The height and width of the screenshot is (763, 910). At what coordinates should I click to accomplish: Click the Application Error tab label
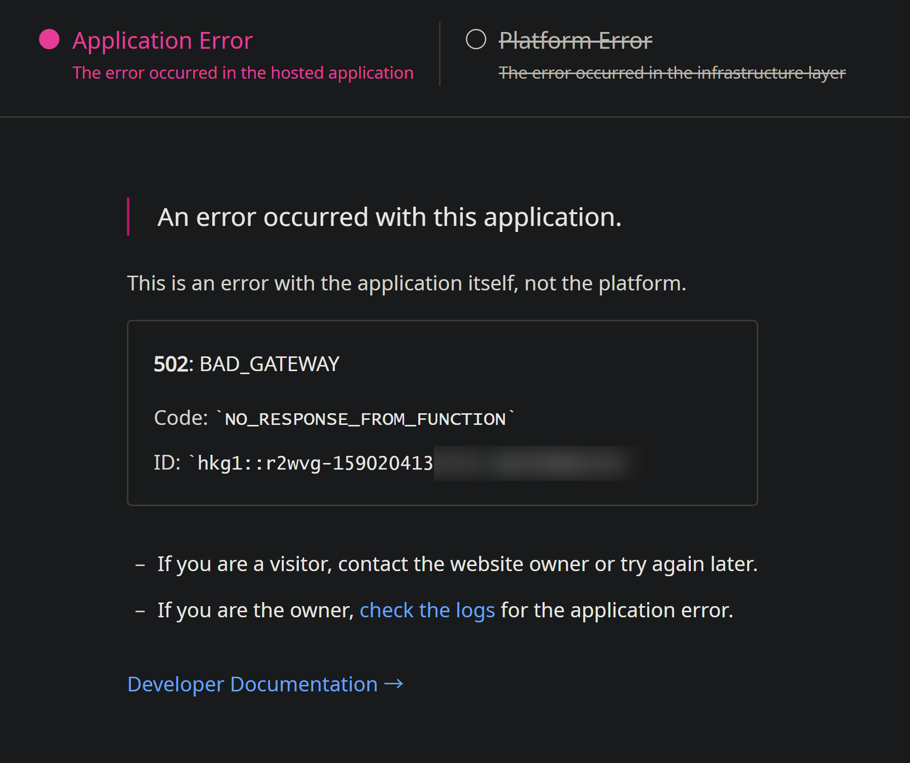pos(162,40)
